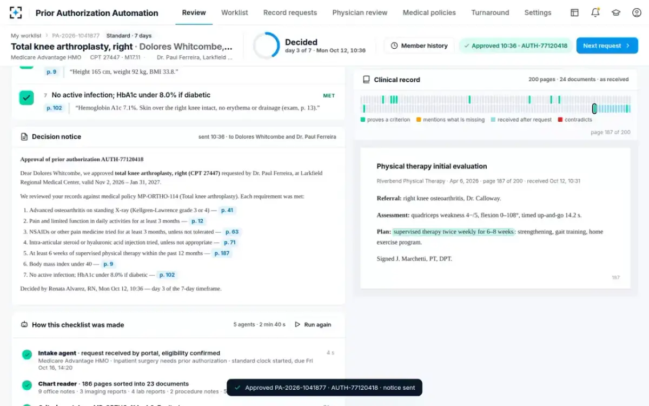
Task: Click the 'proves a criterion' legend swatch
Action: (363, 120)
